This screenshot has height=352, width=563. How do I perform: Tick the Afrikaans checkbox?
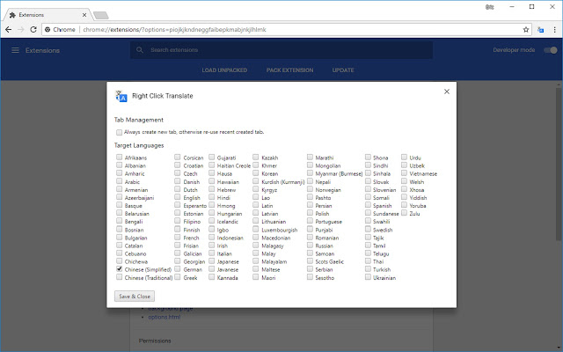(120, 157)
